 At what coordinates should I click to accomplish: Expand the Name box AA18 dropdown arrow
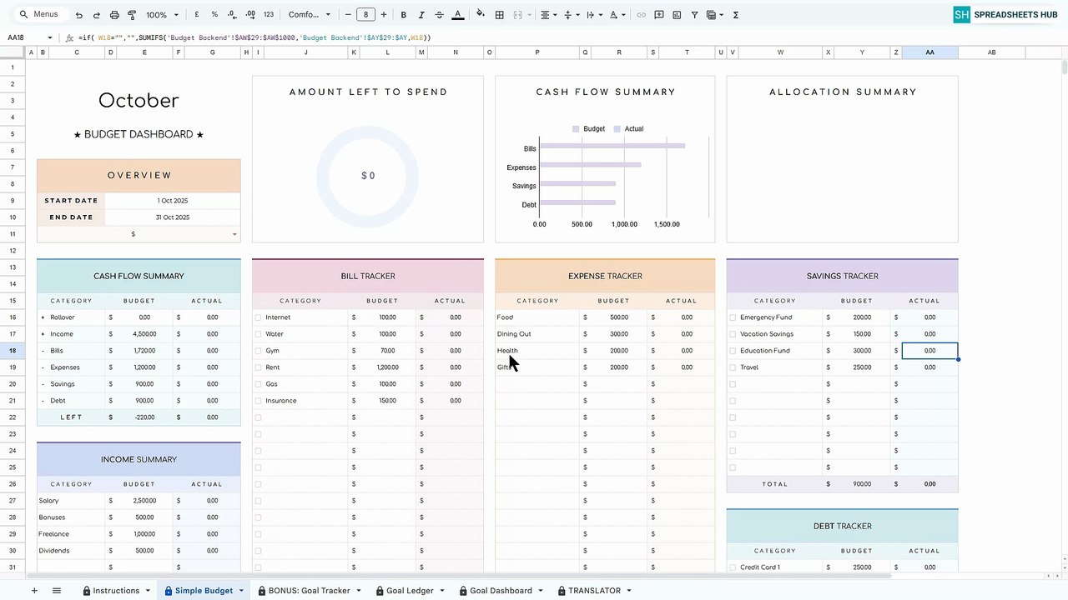[50, 37]
